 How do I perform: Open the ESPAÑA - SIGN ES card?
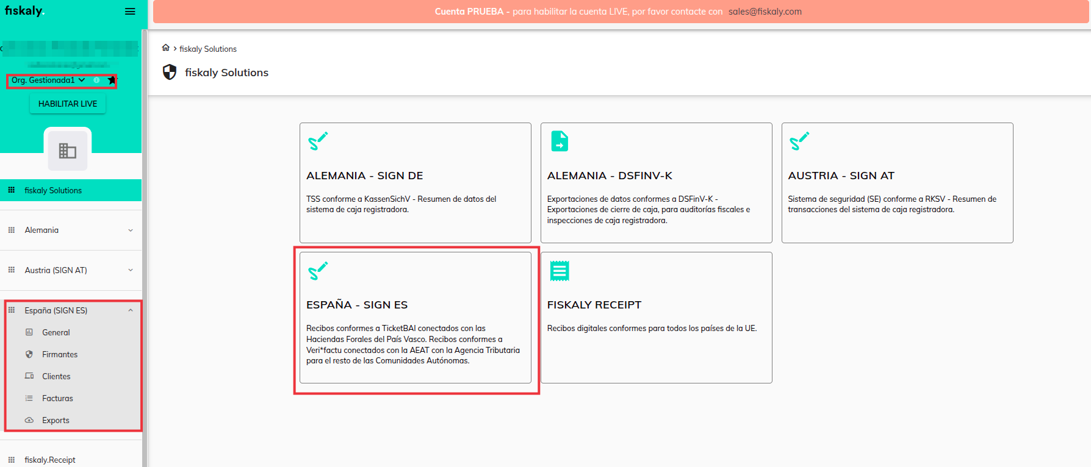[416, 318]
